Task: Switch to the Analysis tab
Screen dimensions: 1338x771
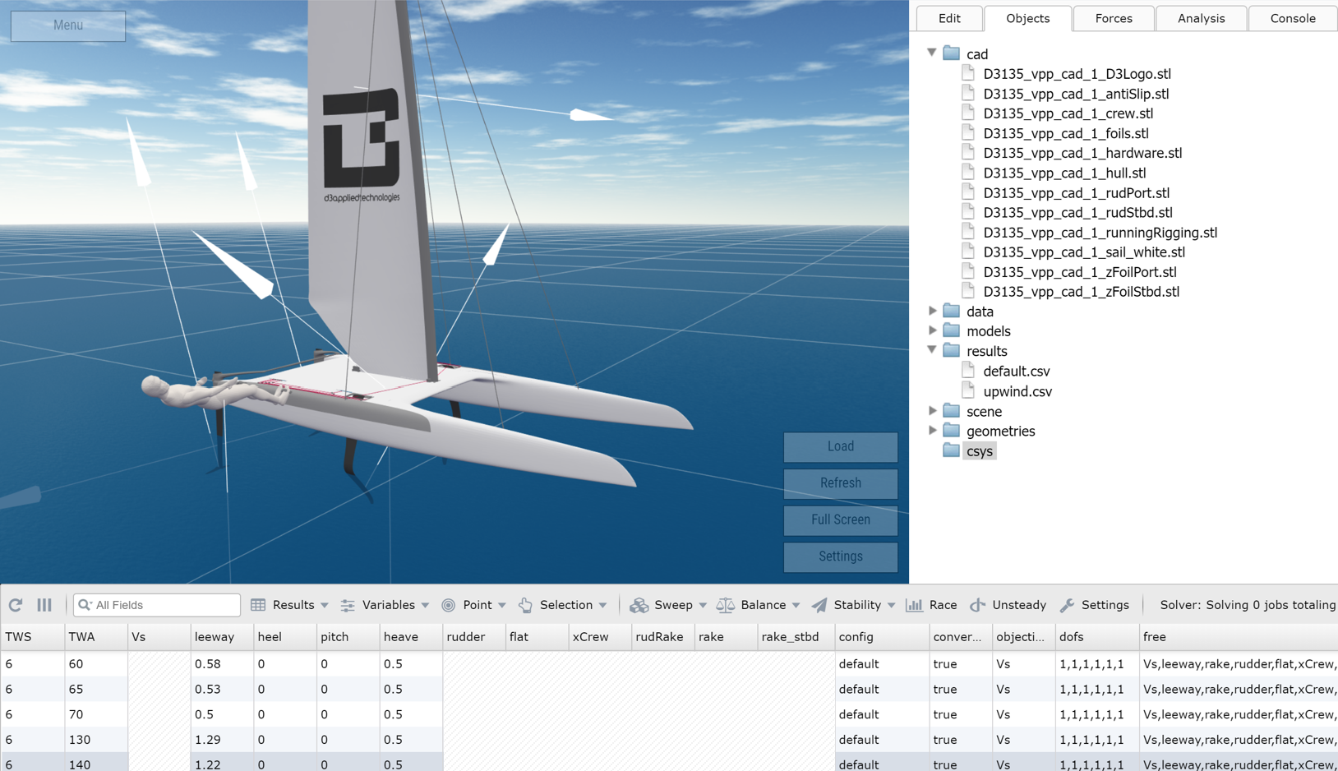Action: click(x=1201, y=18)
